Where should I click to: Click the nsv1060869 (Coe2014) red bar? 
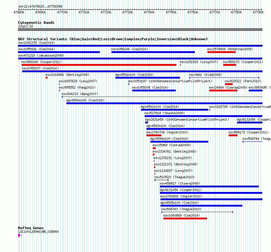pyautogui.click(x=185, y=218)
